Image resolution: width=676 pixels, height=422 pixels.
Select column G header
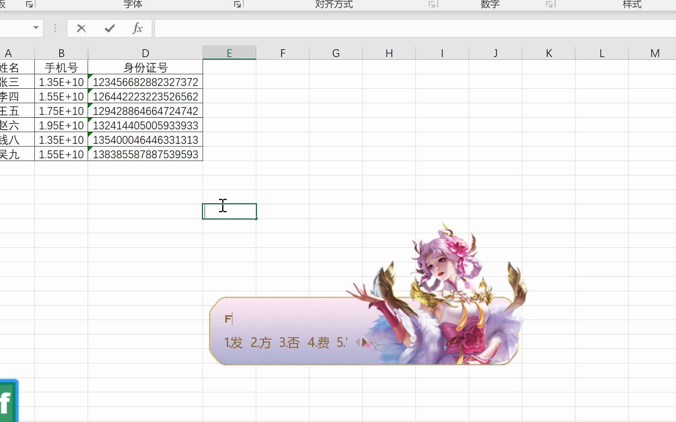coord(336,53)
